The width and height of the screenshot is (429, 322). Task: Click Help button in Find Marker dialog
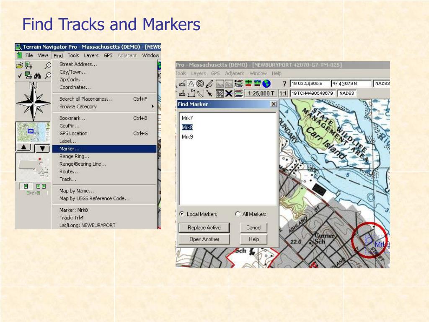(x=253, y=239)
